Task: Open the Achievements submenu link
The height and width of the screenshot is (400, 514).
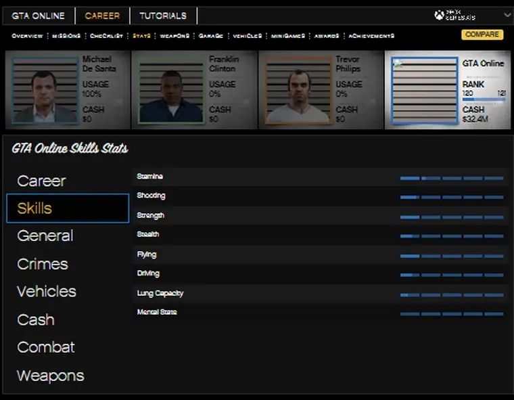Action: pyautogui.click(x=371, y=36)
